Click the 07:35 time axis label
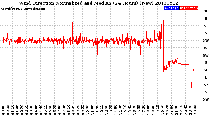Screen dimensions: 214x116 pyautogui.click(x=64, y=110)
